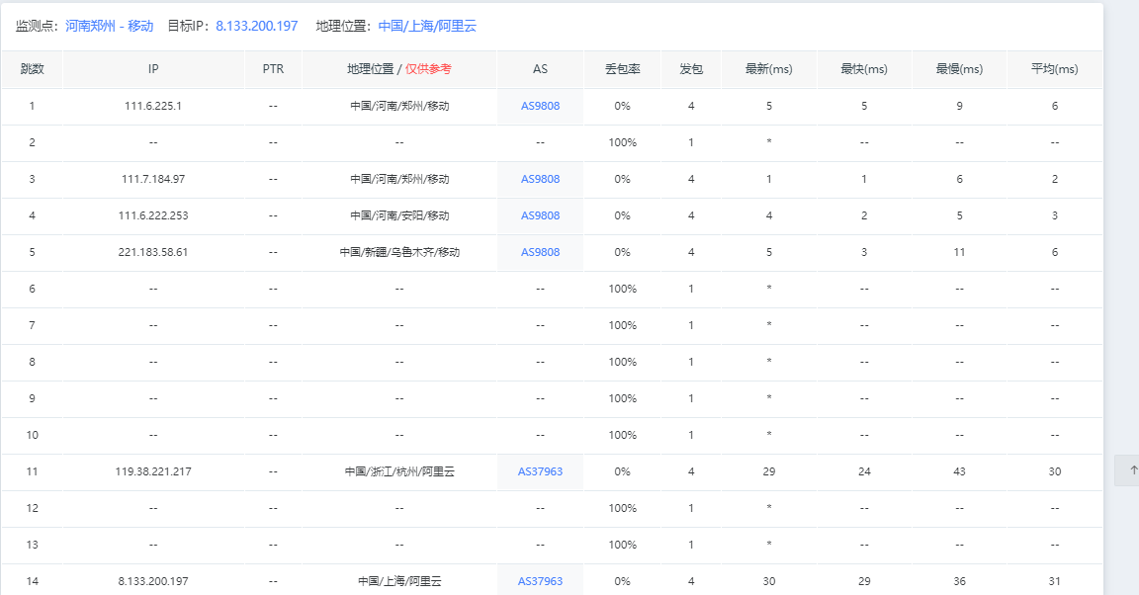Click the 跳数 column header
The width and height of the screenshot is (1139, 595).
click(x=32, y=69)
